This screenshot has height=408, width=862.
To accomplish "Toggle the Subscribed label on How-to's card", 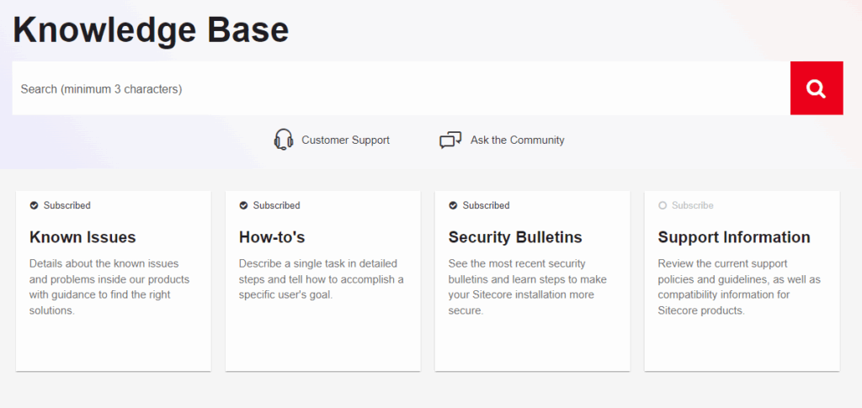I will pyautogui.click(x=276, y=205).
